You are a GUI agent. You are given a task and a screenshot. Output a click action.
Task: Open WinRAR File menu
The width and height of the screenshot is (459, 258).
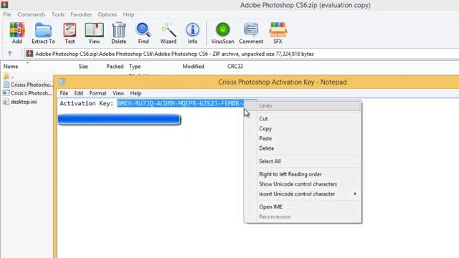(7, 14)
